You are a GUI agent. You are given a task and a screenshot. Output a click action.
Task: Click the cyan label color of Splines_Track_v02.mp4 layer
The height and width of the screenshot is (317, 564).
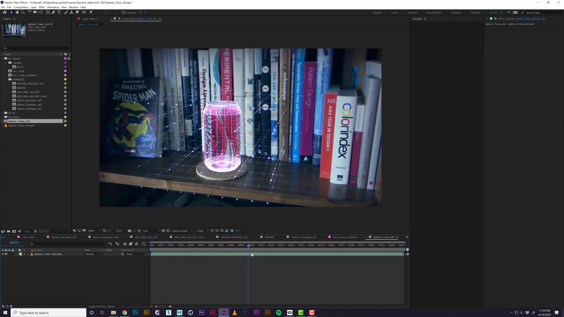coord(21,254)
